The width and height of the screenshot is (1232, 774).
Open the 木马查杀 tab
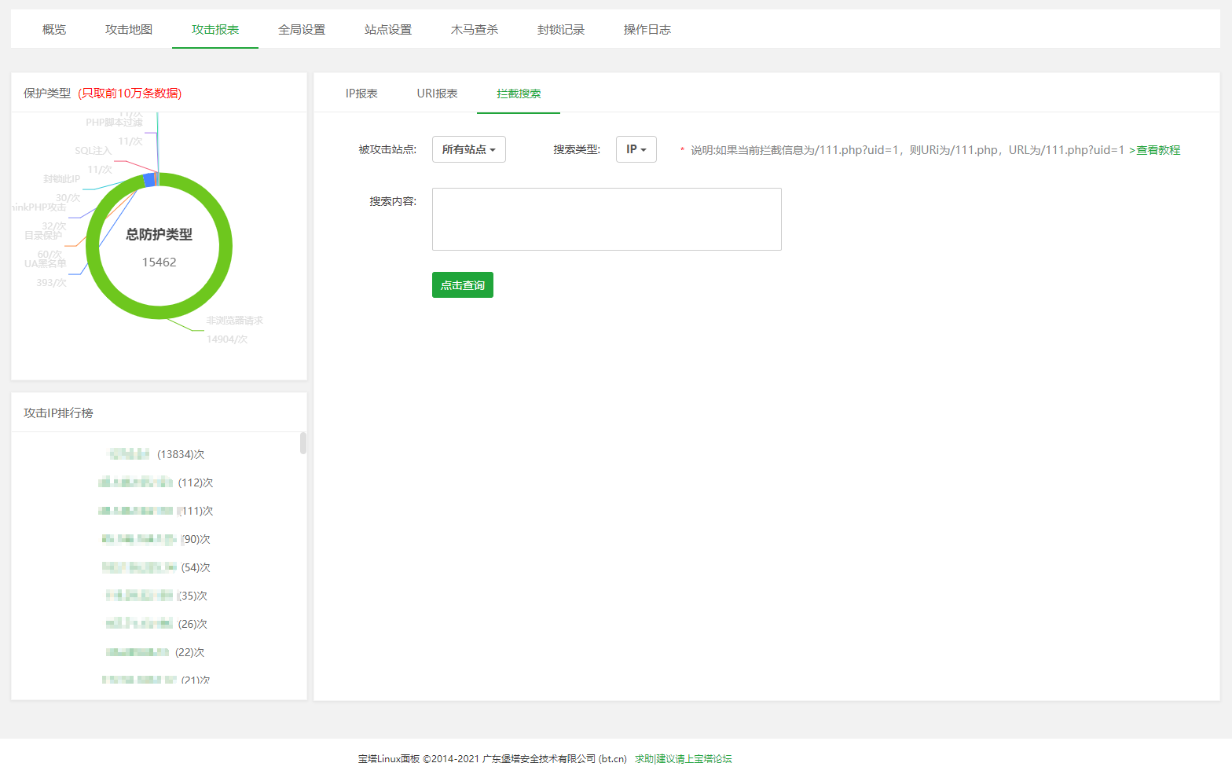pos(475,30)
